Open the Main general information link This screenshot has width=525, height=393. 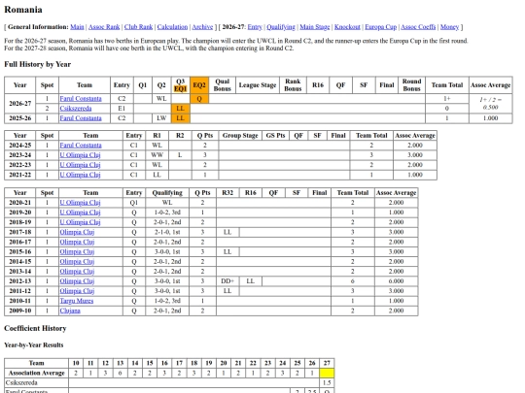[x=77, y=27]
